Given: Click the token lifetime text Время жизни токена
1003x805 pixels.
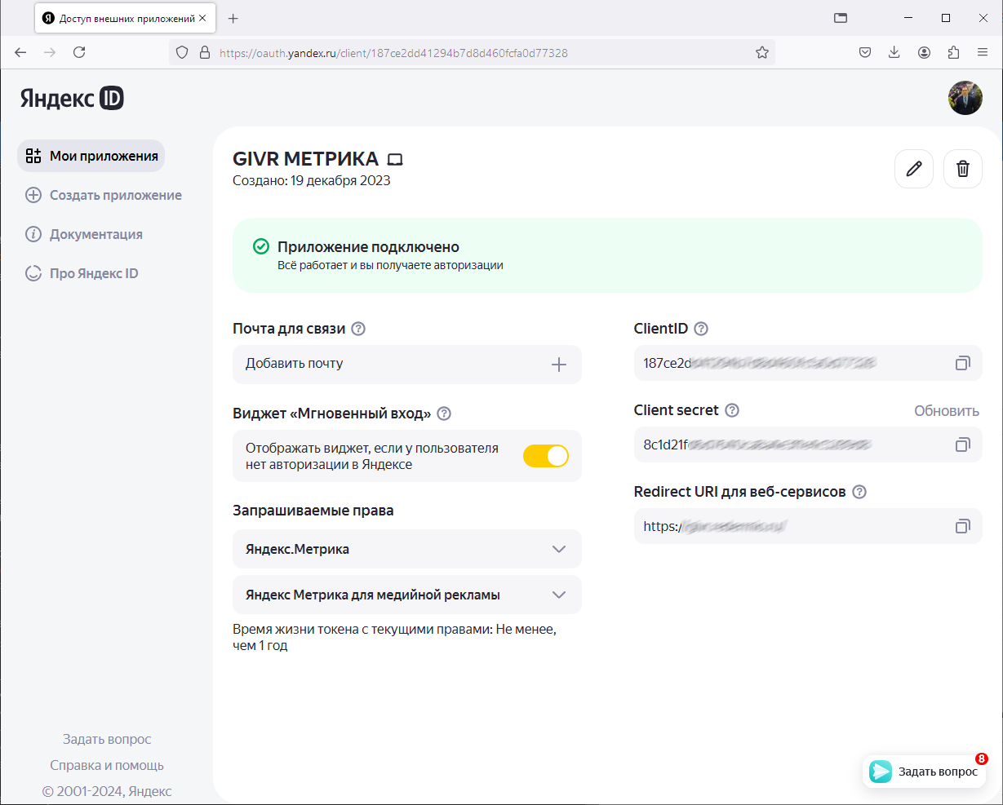Looking at the screenshot, I should pyautogui.click(x=394, y=638).
